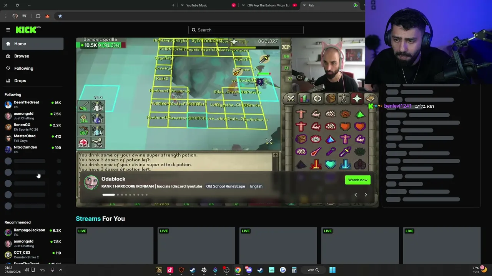Switch to the Pop The Balloon tab

268,5
